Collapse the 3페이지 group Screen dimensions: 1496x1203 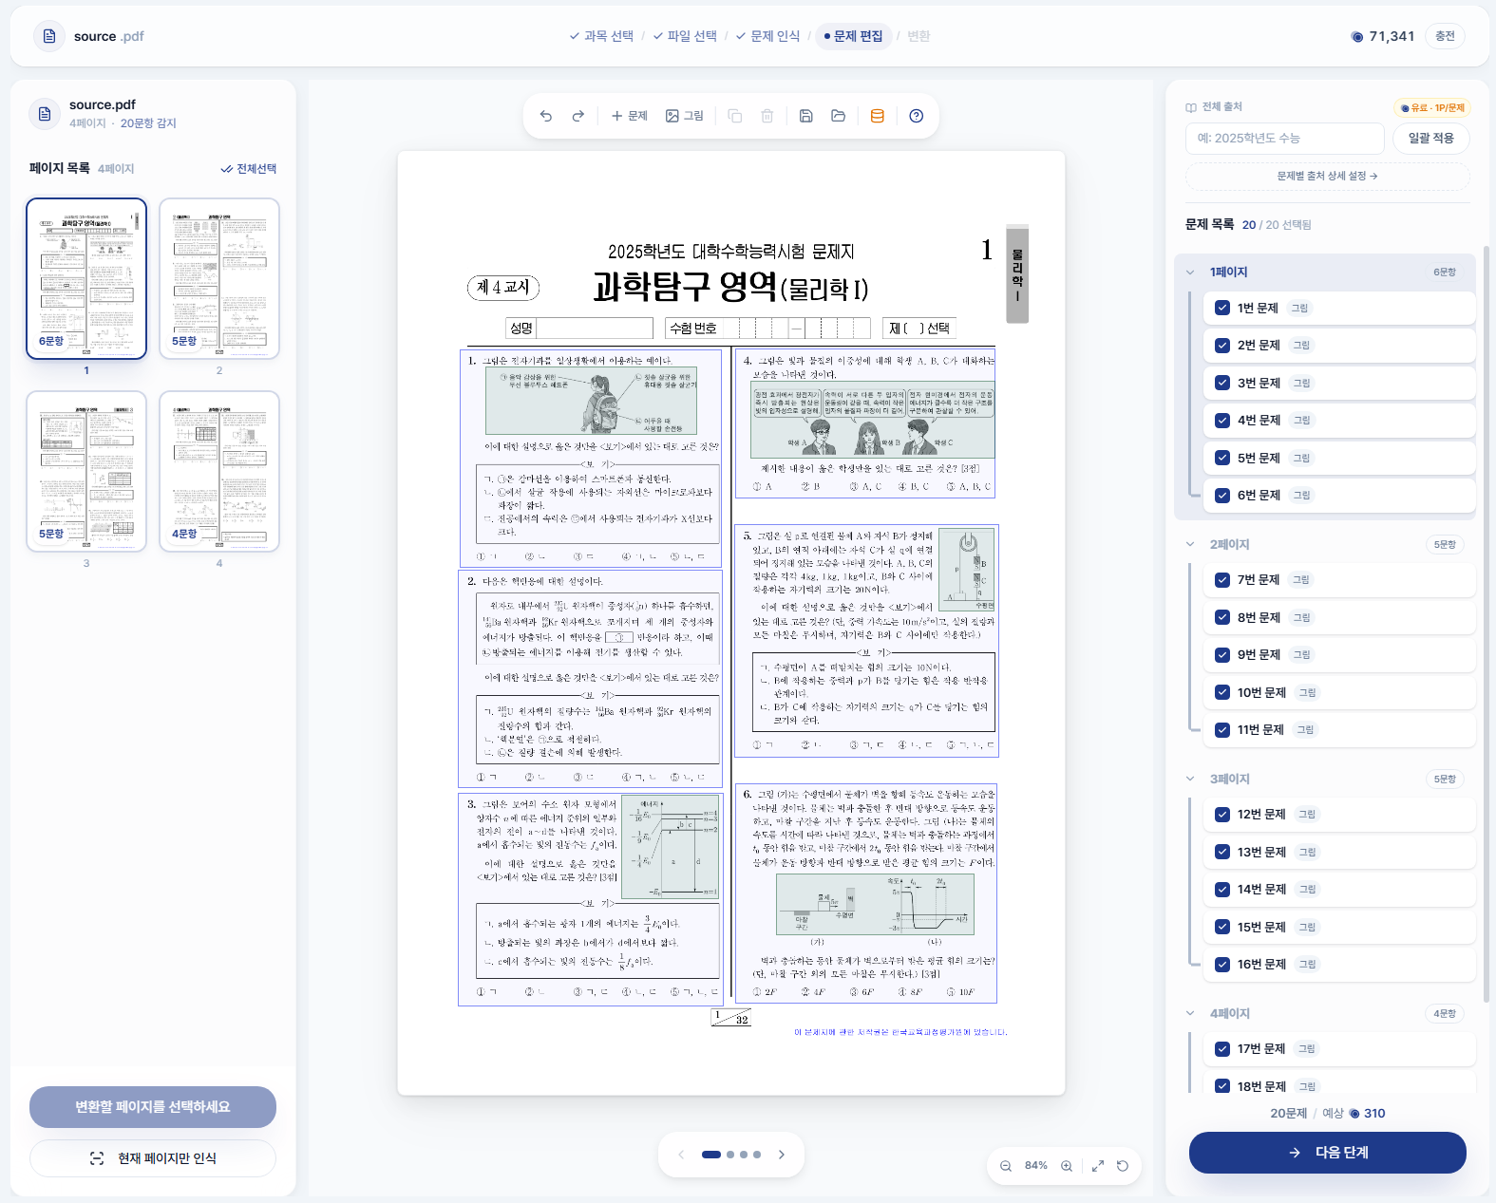coord(1190,779)
